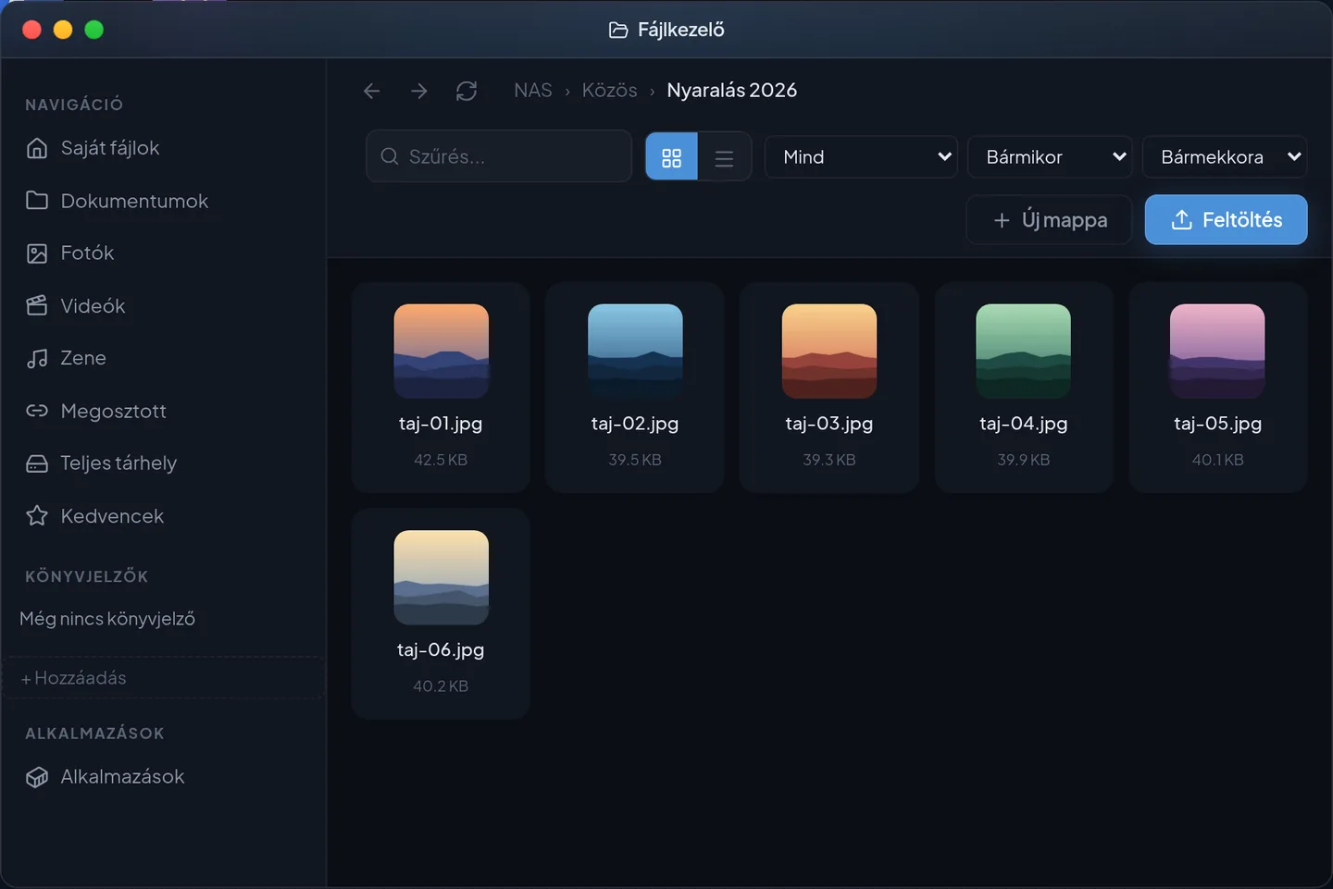This screenshot has width=1333, height=889.
Task: Click the Megosztott link icon
Action: pyautogui.click(x=37, y=411)
